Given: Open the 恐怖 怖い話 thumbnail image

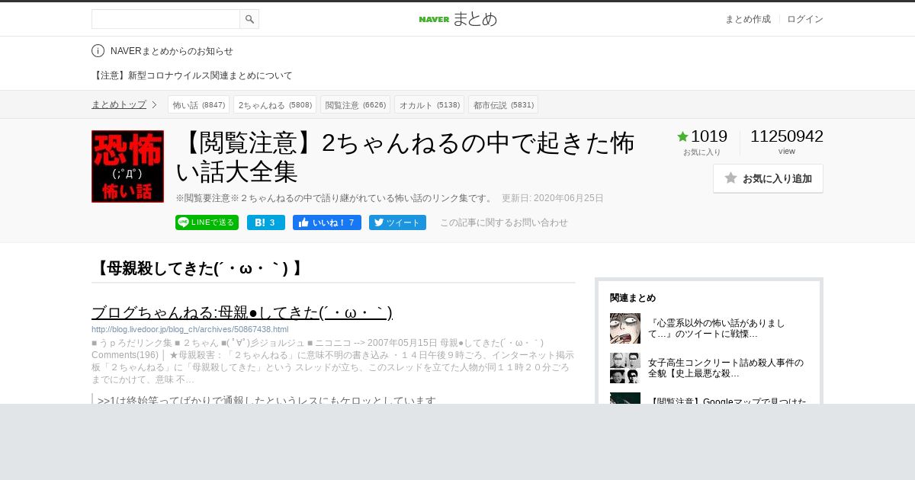Looking at the screenshot, I should pos(127,166).
